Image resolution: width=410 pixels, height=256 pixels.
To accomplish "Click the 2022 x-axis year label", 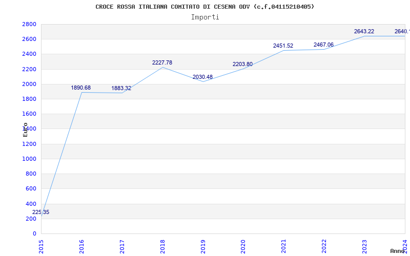I will click(324, 247).
